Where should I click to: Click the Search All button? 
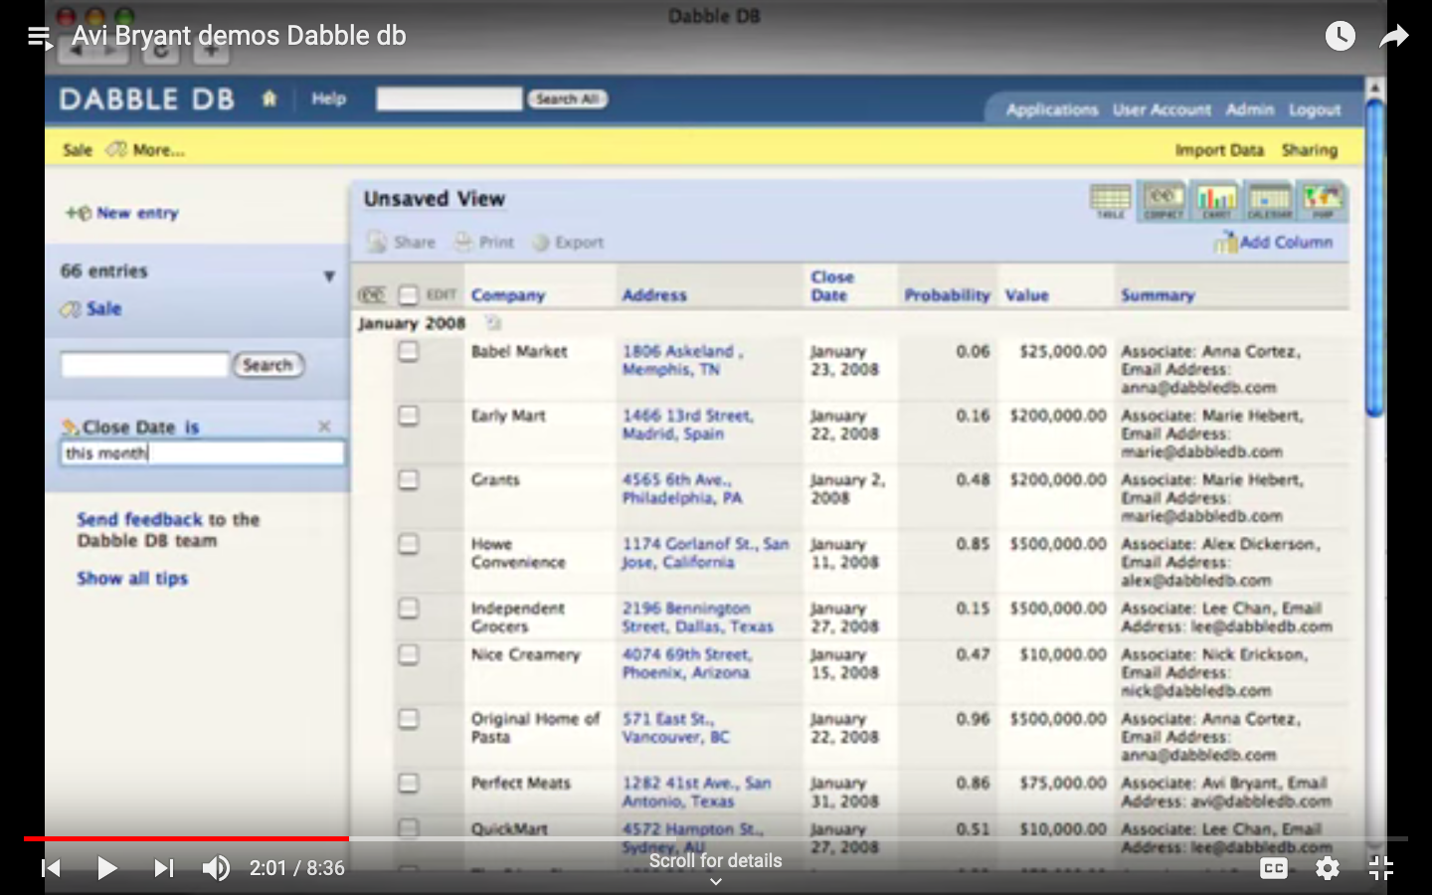[567, 98]
